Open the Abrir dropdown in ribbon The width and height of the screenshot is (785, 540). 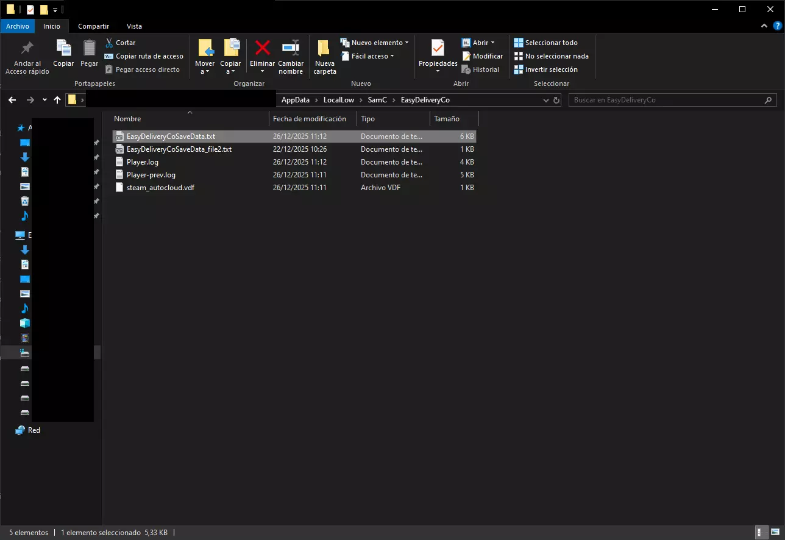478,43
